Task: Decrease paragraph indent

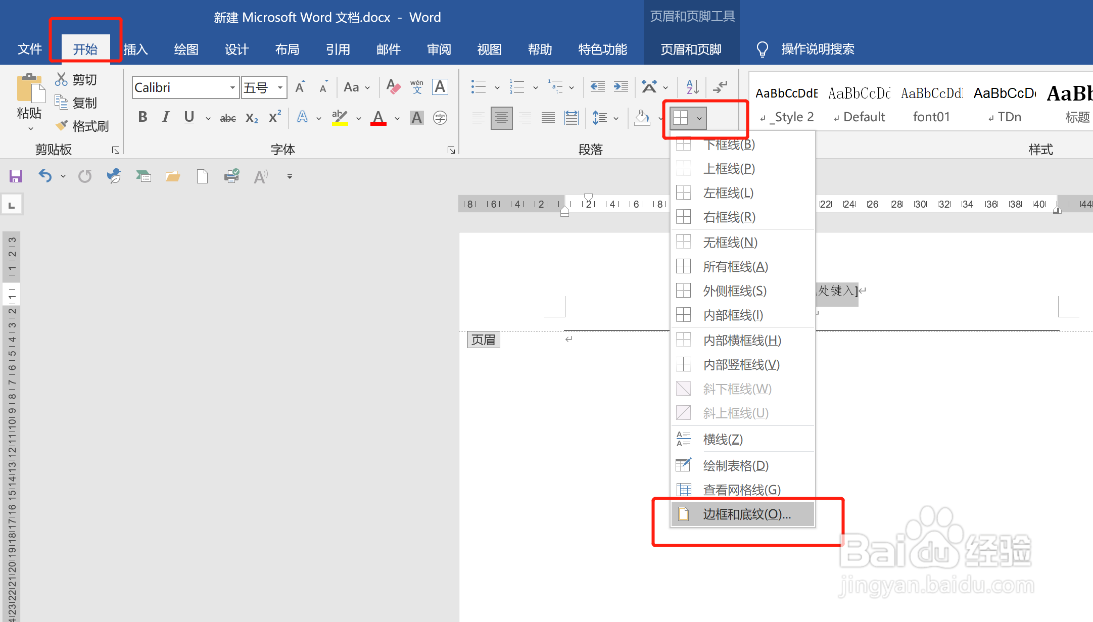Action: pyautogui.click(x=598, y=87)
